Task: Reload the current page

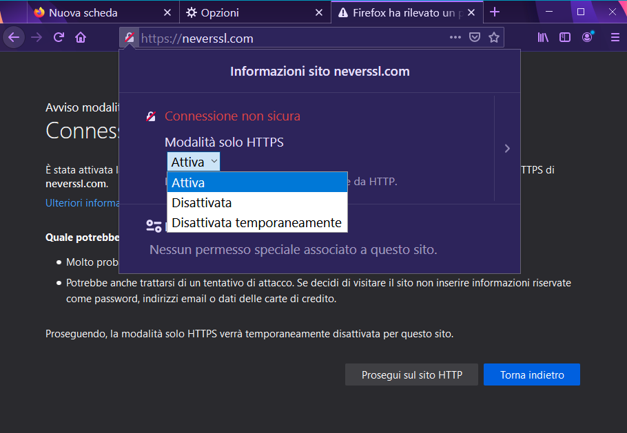Action: pyautogui.click(x=59, y=38)
